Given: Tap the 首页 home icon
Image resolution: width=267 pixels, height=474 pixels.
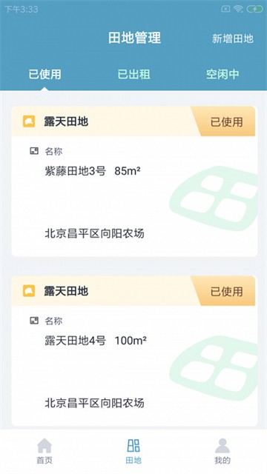Looking at the screenshot, I should click(44, 445).
